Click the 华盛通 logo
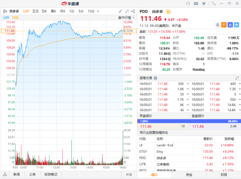 click(70, 4)
